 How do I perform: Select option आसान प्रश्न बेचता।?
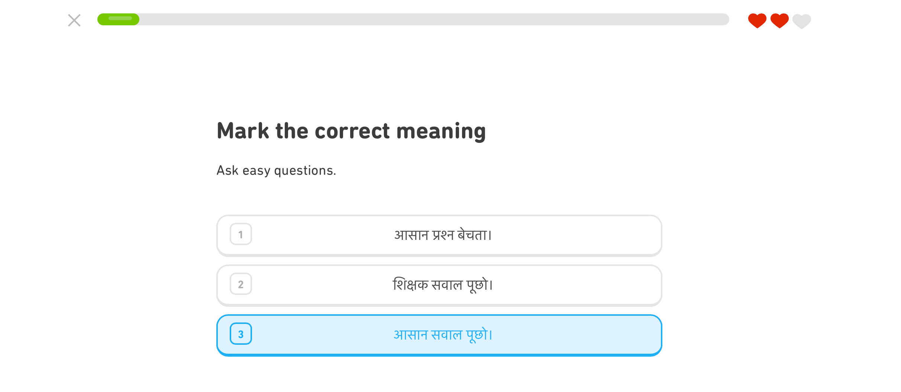click(439, 235)
